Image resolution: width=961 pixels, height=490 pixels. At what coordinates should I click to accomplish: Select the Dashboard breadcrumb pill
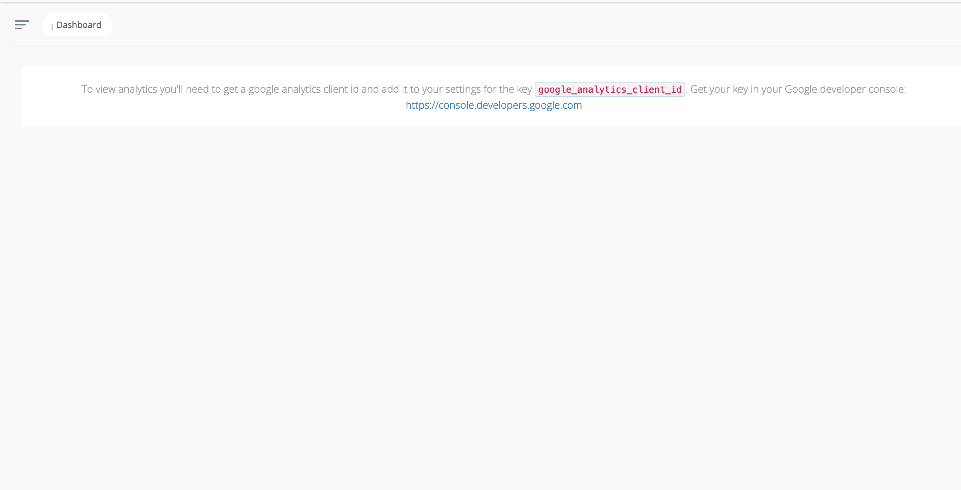click(x=77, y=25)
